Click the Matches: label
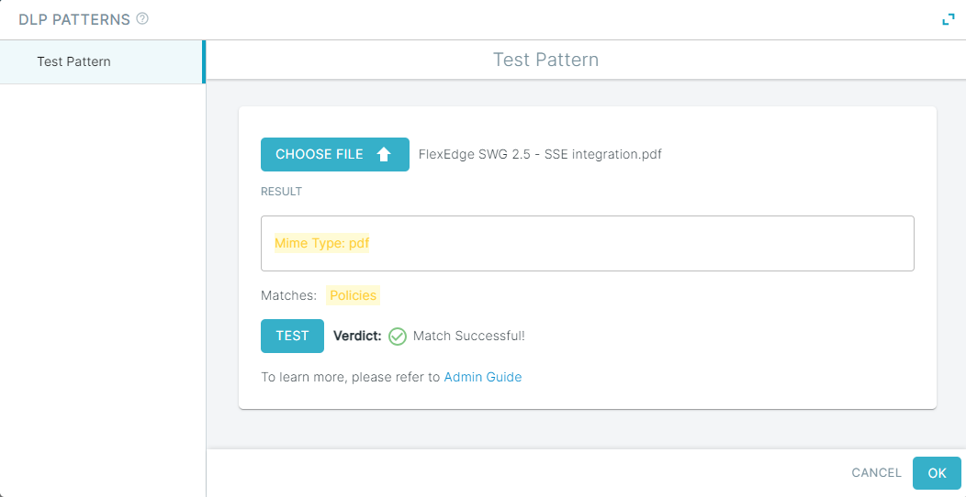This screenshot has height=497, width=966. click(x=288, y=295)
